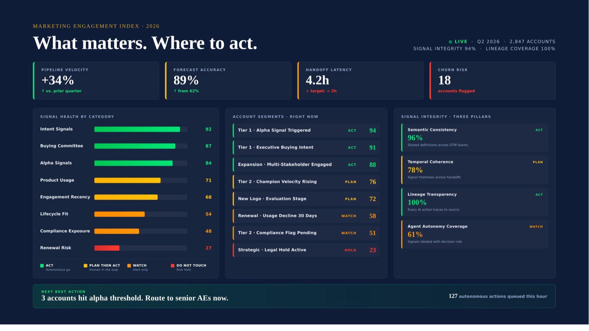Open the Handoff Latency 4.2h card
This screenshot has width=589, height=331.
pyautogui.click(x=360, y=81)
